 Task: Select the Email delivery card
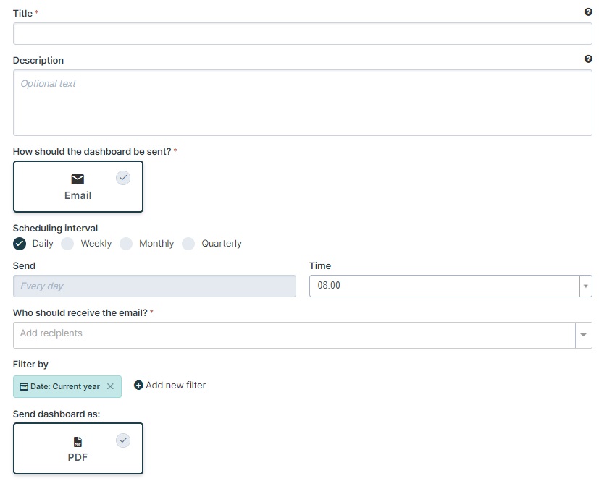click(x=78, y=187)
